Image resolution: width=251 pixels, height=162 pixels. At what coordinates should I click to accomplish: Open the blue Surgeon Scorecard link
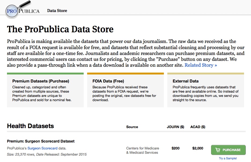click(x=42, y=148)
